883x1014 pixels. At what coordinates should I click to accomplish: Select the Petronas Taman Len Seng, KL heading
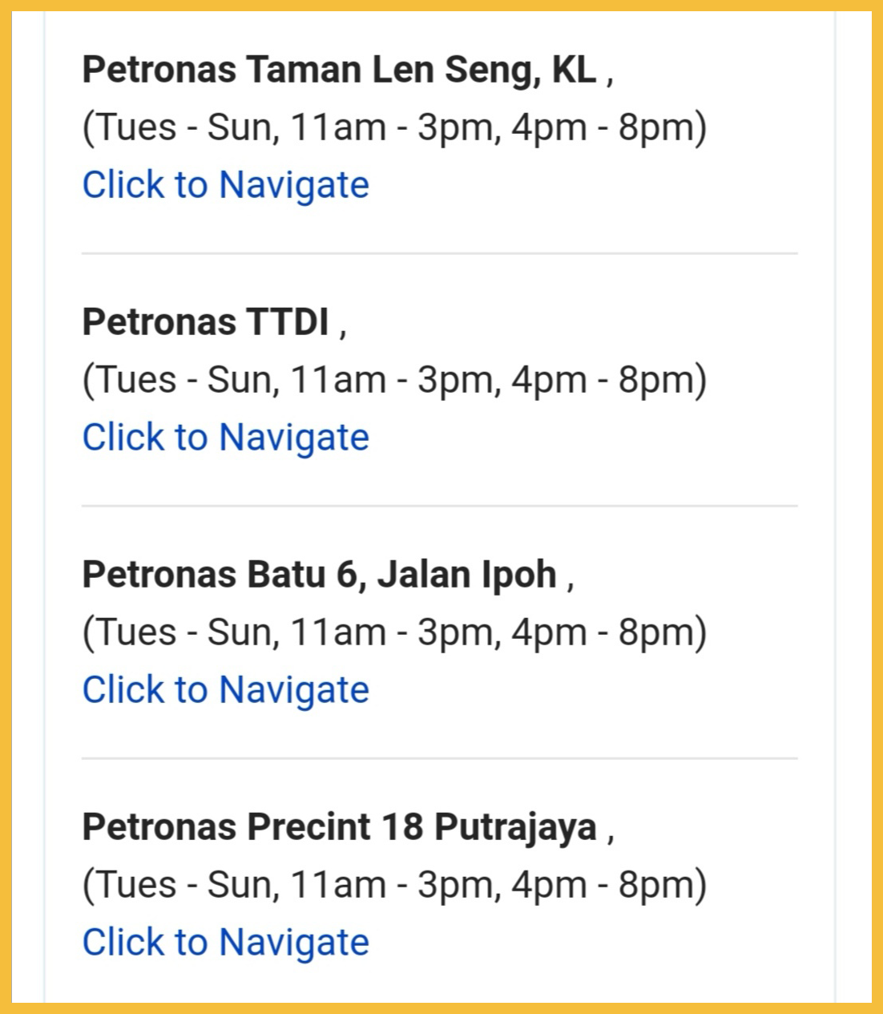pyautogui.click(x=339, y=70)
